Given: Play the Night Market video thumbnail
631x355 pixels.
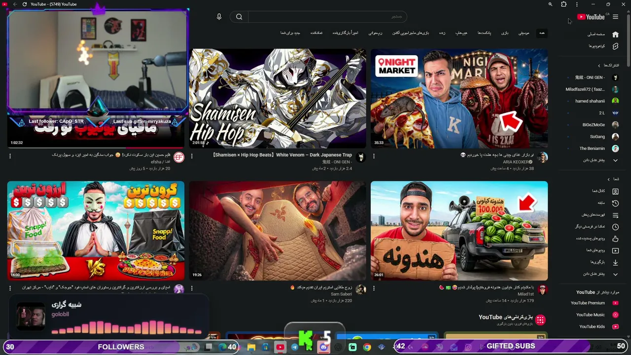Looking at the screenshot, I should pyautogui.click(x=459, y=98).
